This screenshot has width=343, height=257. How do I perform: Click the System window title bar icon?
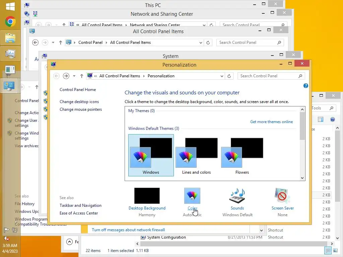click(45, 56)
